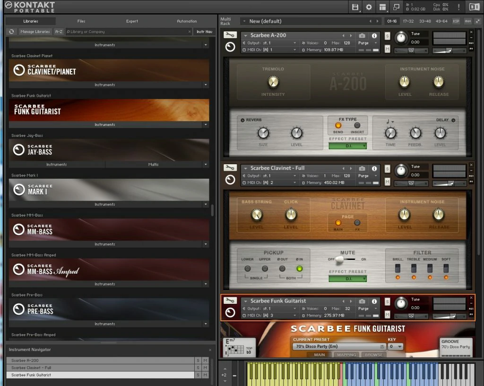Toggle Solo for Scarbee Clavinet in Navigator
Screen dimensions: 484x386
point(198,368)
